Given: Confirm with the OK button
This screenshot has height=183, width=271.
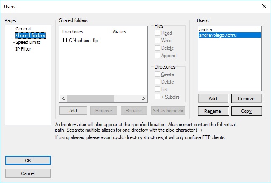Looking at the screenshot, I should [x=28, y=160].
